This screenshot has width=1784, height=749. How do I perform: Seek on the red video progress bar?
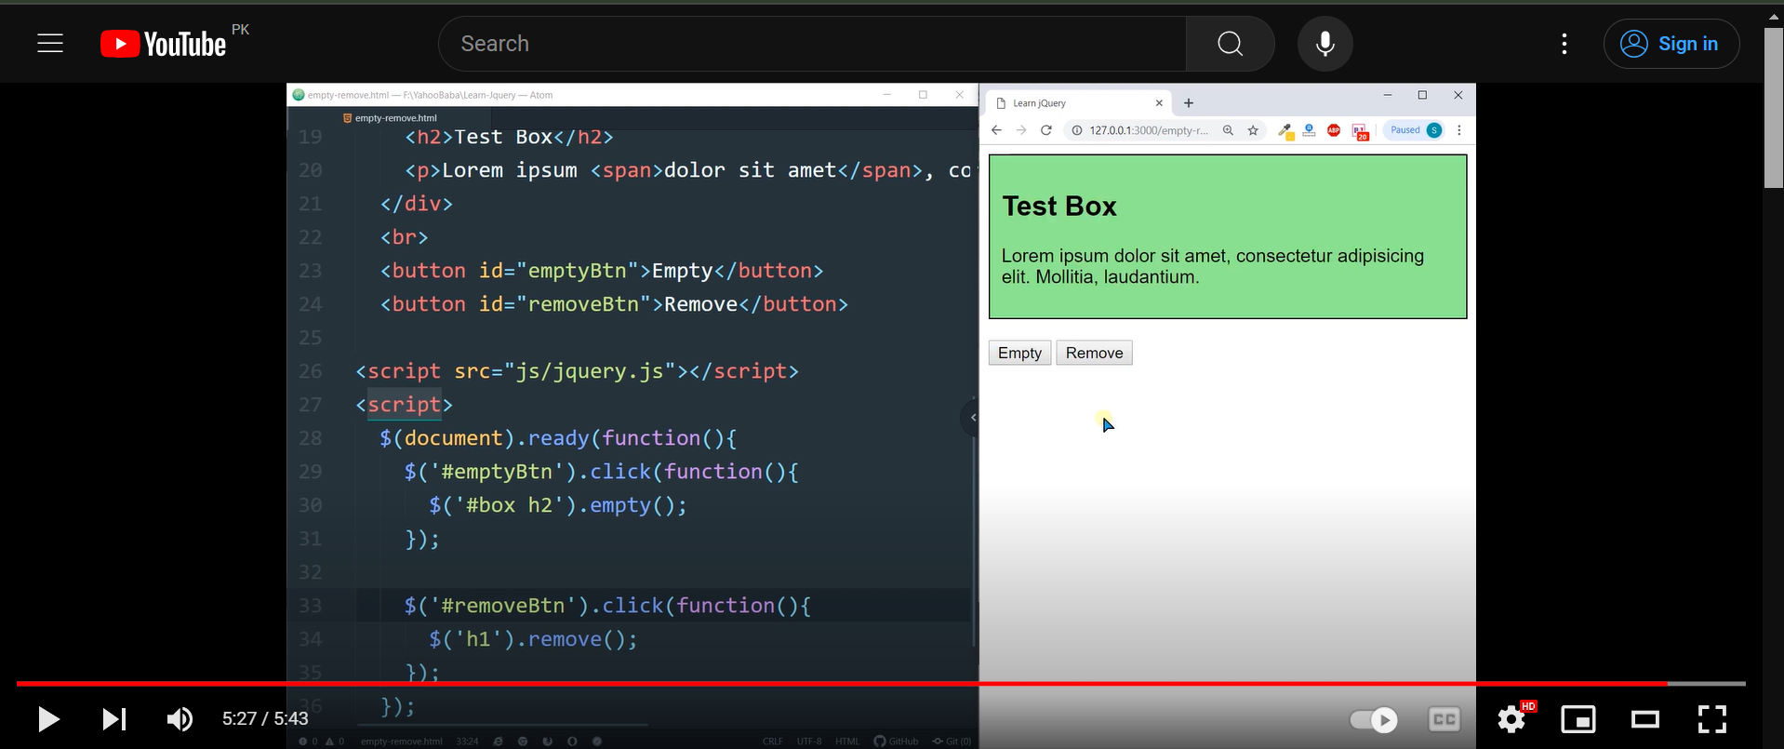(837, 684)
